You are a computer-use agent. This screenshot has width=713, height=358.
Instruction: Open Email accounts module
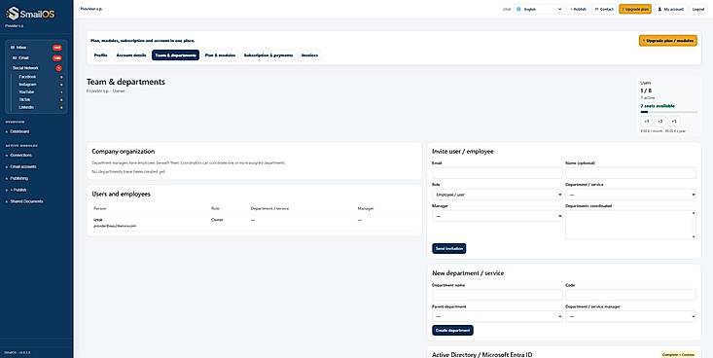tap(22, 166)
